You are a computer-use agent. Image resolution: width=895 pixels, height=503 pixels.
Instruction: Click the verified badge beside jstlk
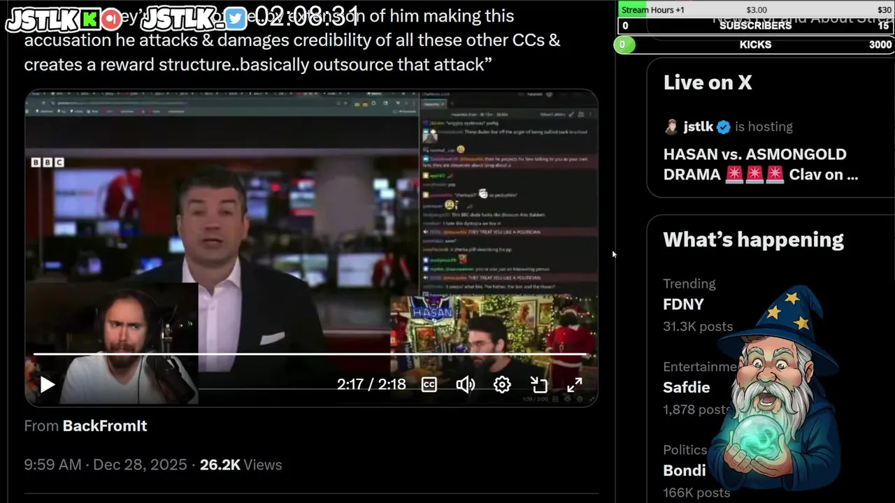pos(724,126)
